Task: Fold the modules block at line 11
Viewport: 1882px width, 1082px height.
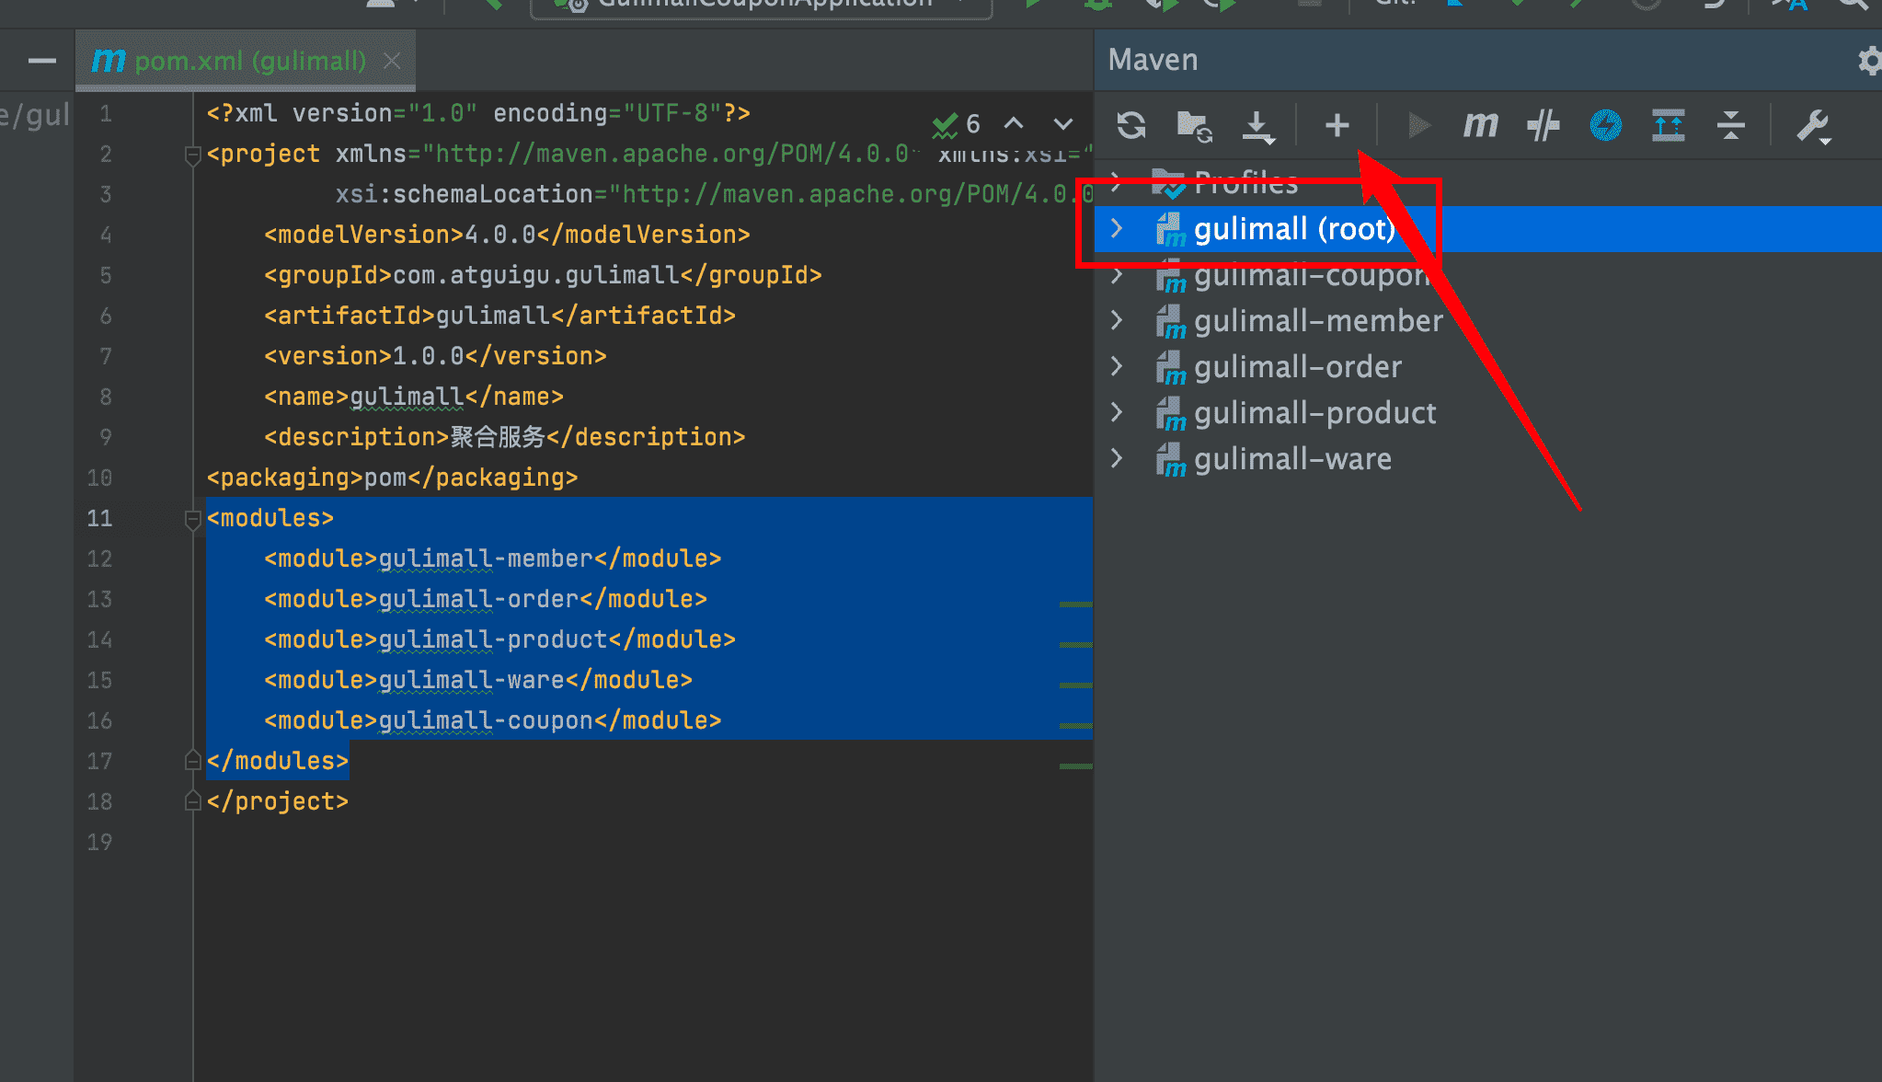Action: 192,519
